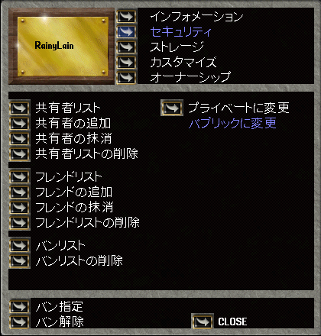Open フレンドリスト using its arrow

coord(19,177)
